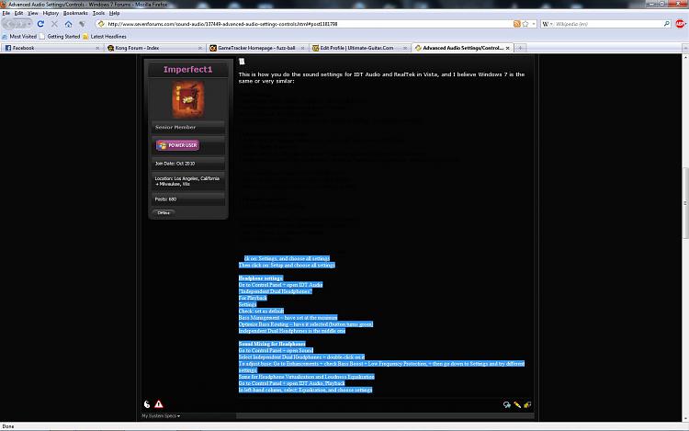Image resolution: width=689 pixels, height=431 pixels.
Task: Click the vertical page scrollbar thumb
Action: point(685,203)
